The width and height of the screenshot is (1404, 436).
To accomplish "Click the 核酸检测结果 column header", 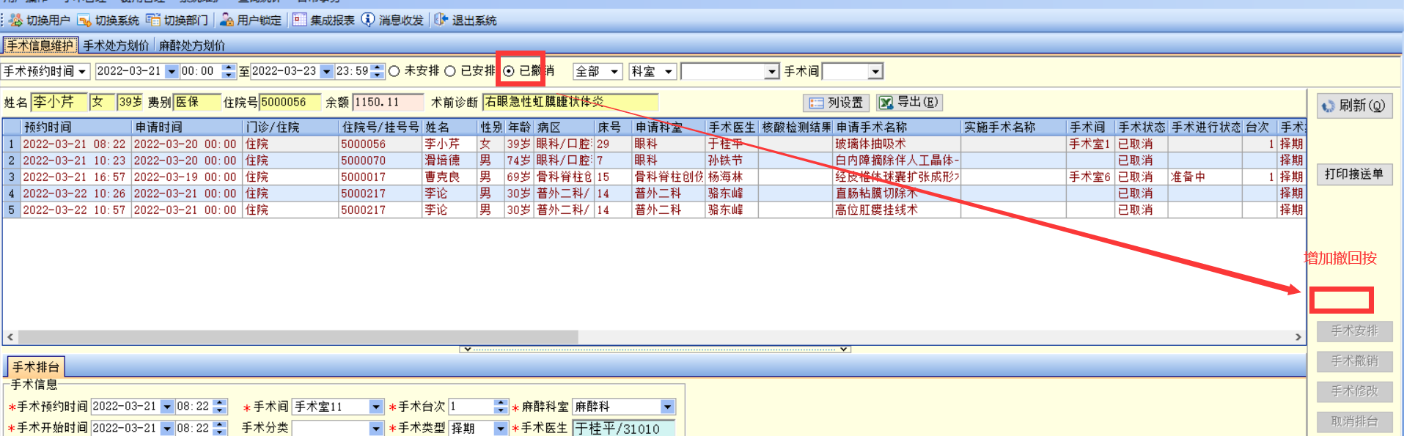I will [x=796, y=128].
